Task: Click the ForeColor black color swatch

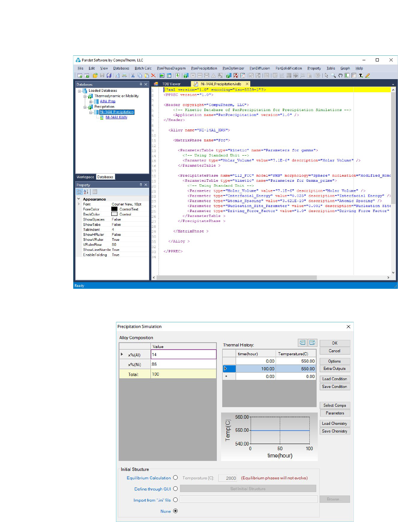Action: tap(114, 209)
